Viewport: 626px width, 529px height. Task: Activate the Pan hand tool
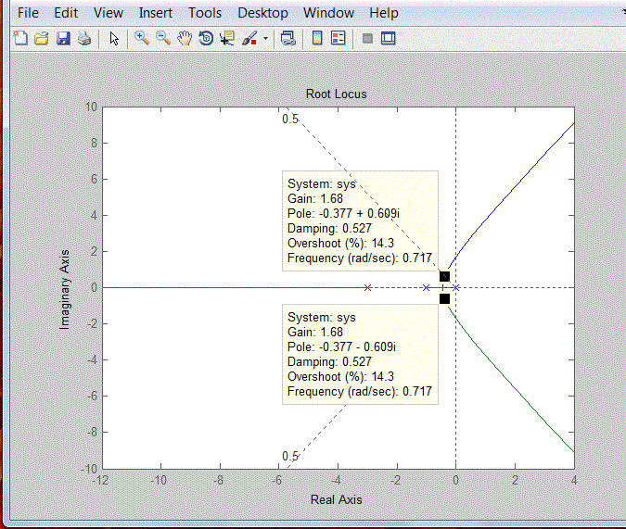pos(185,38)
